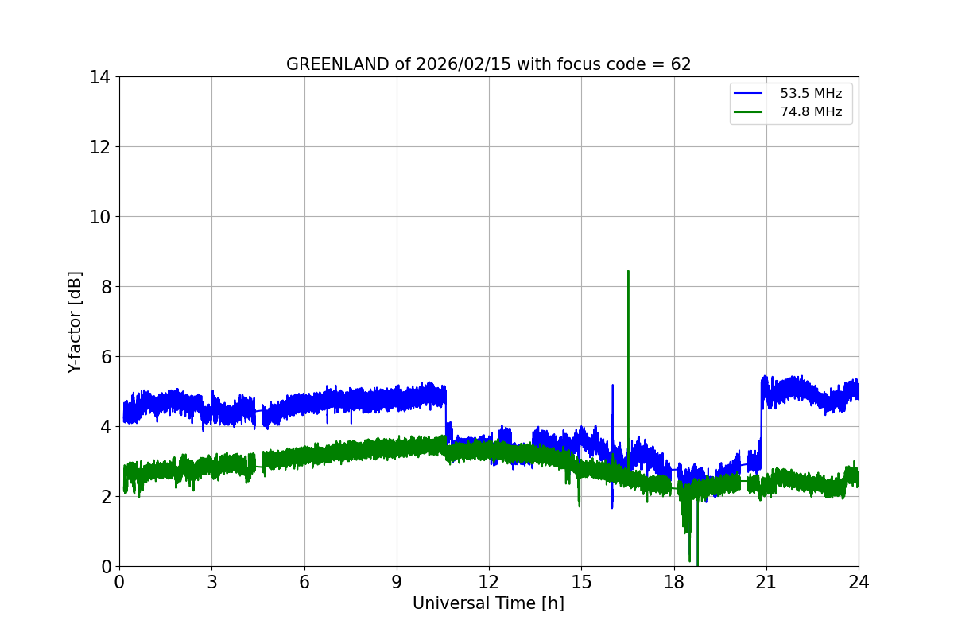This screenshot has width=954, height=636.
Task: Click the green line sample in legend
Action: coord(750,112)
